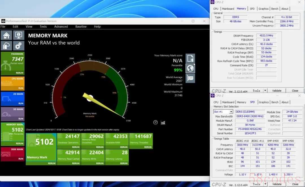Rerun the Database Operations test

[76, 147]
